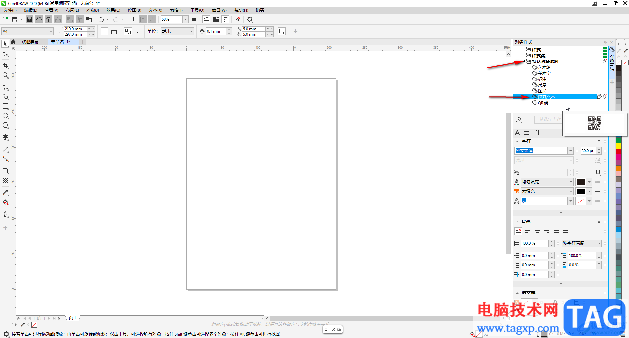Open the %字符高度 spacing units dropdown
629x338 pixels.
[599, 243]
